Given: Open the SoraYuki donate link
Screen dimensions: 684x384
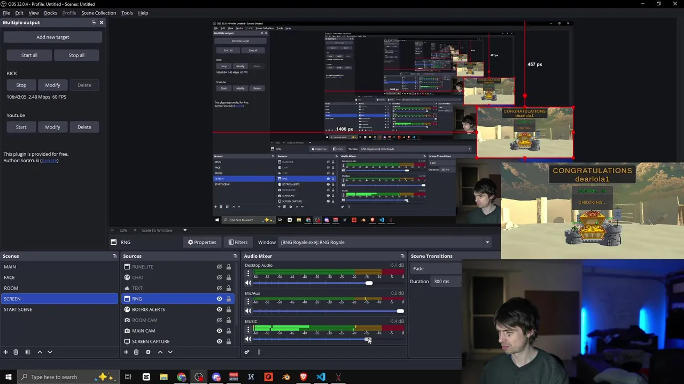Looking at the screenshot, I should coord(49,161).
